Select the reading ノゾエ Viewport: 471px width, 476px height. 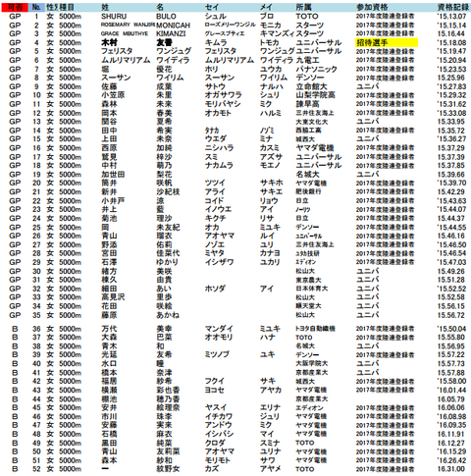pos(215,244)
